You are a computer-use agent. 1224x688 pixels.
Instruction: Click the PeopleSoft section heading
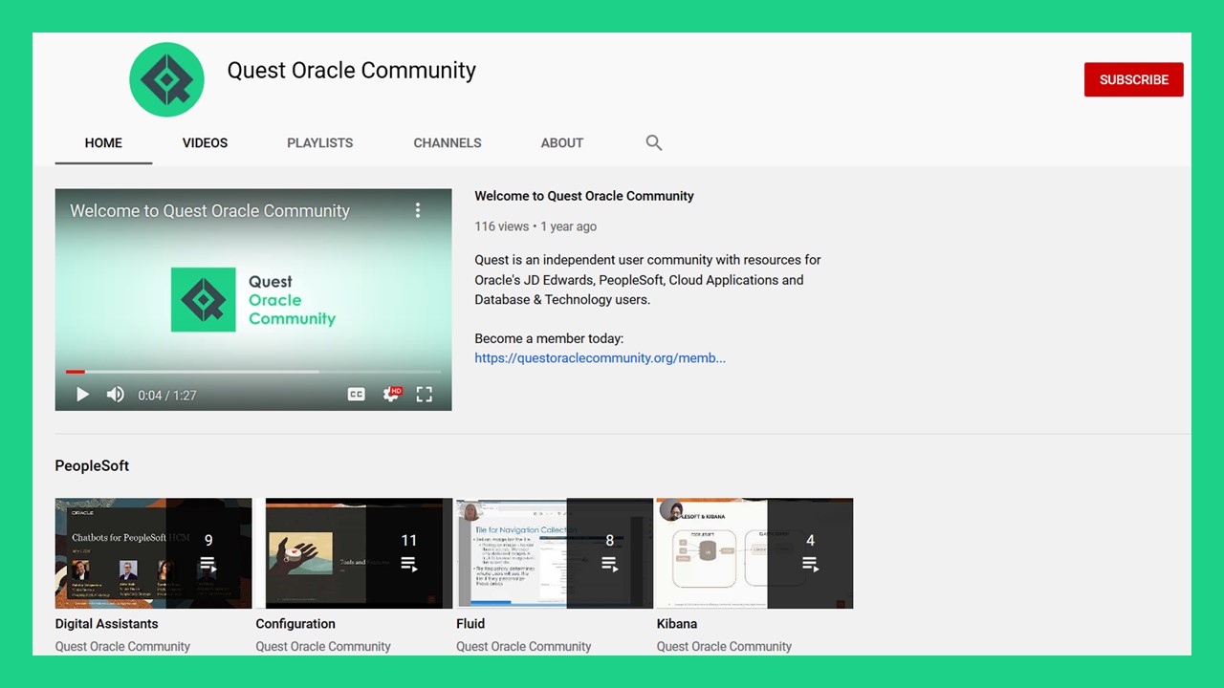92,465
